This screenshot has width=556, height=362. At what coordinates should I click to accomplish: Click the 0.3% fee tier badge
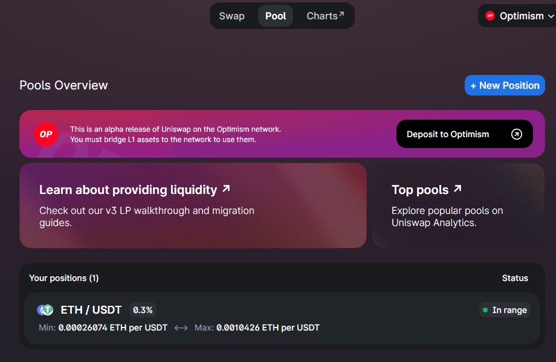pos(143,310)
